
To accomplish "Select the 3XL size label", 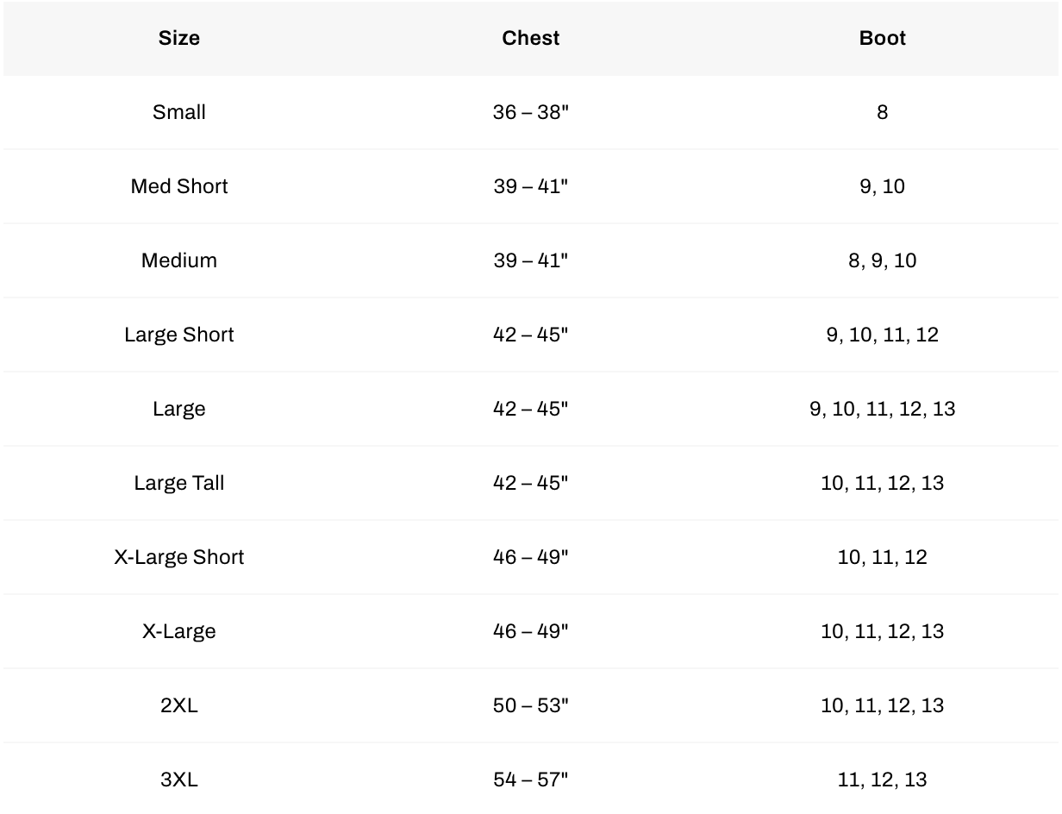I will click(179, 780).
